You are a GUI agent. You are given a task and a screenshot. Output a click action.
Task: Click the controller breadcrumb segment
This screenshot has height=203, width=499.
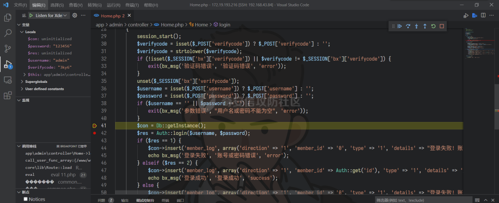click(138, 25)
